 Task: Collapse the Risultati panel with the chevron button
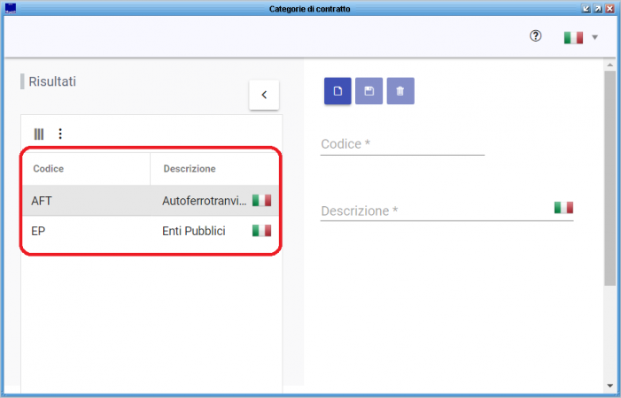264,95
